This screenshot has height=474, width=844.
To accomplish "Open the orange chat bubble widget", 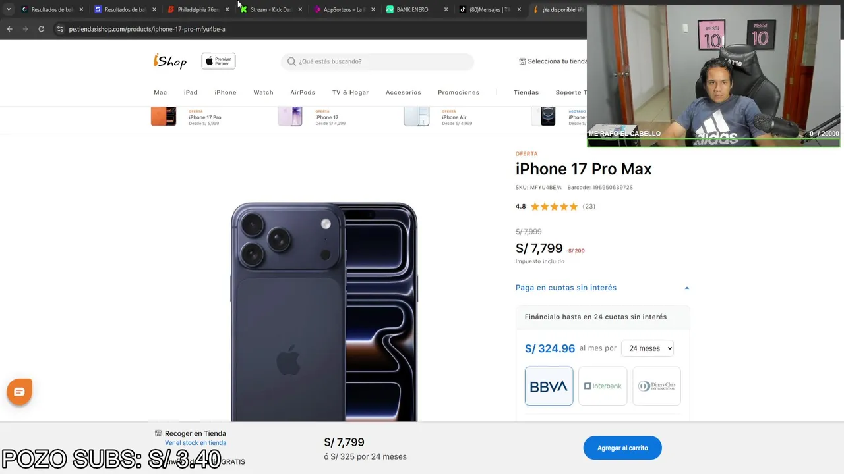I will click(x=19, y=392).
